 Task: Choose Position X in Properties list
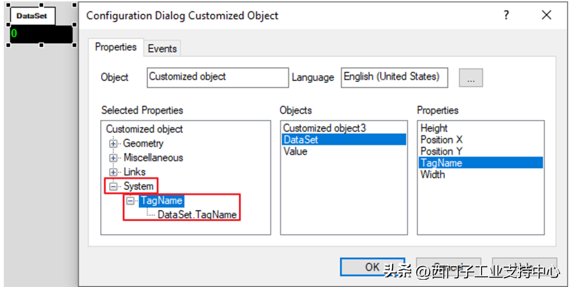[x=442, y=140]
